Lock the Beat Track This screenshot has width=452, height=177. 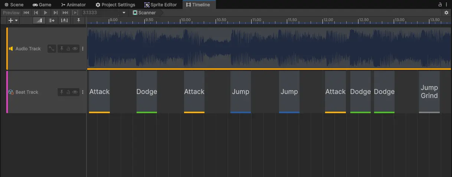pos(68,92)
